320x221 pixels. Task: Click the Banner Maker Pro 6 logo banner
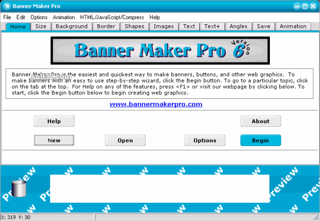click(x=160, y=51)
